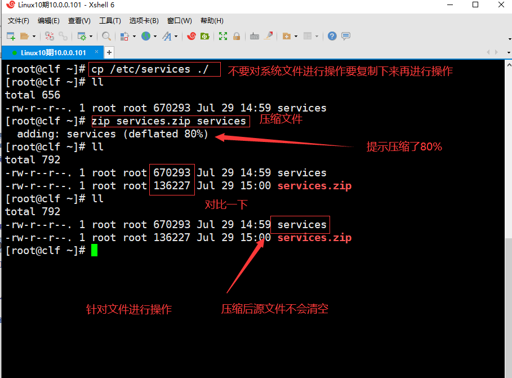Expand the Font dropdown arrow
This screenshot has width=512, height=378.
(x=176, y=36)
